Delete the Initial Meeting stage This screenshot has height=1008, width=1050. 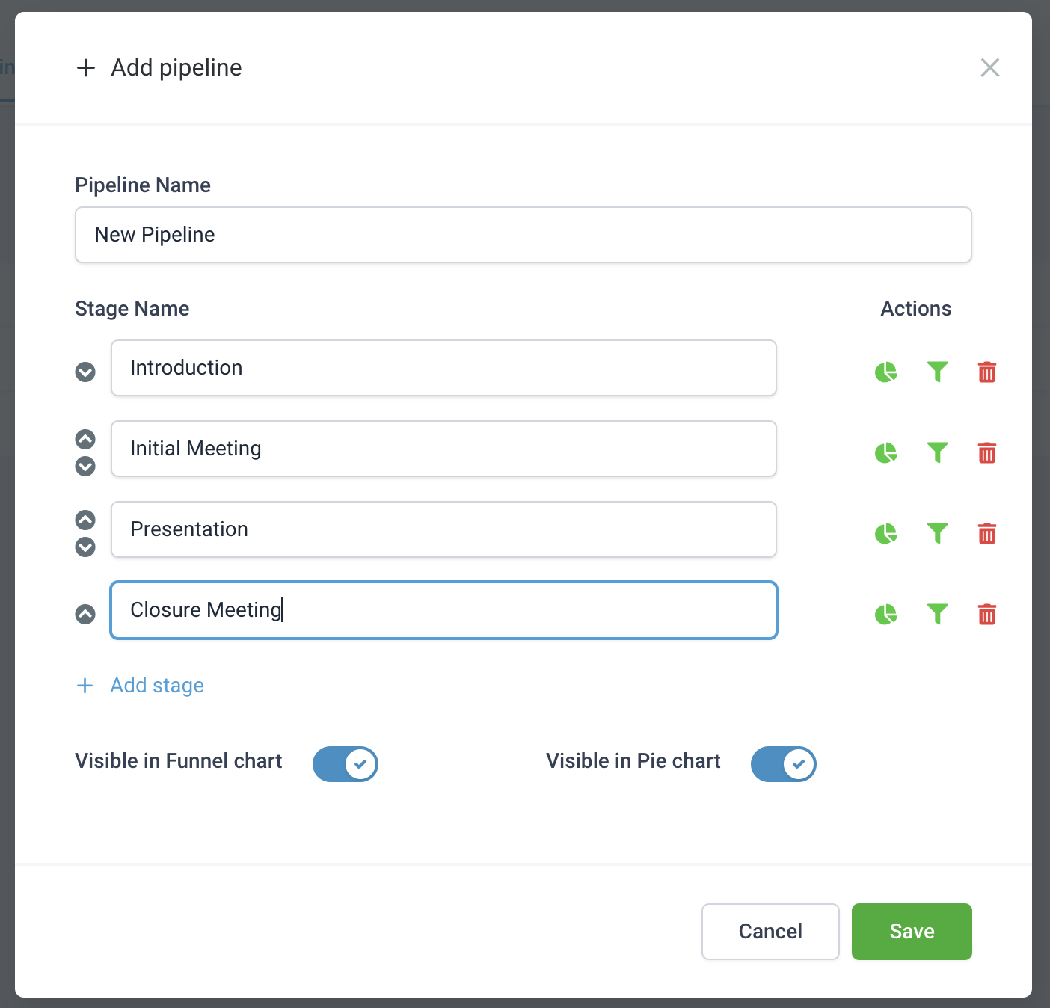(x=987, y=452)
